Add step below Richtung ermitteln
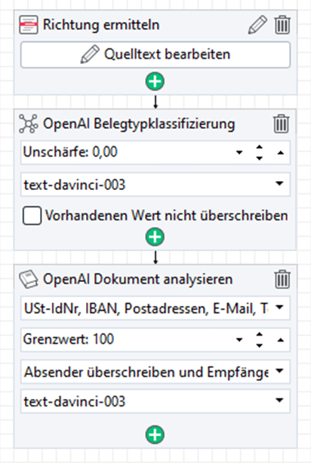This screenshot has width=311, height=463. [x=155, y=81]
